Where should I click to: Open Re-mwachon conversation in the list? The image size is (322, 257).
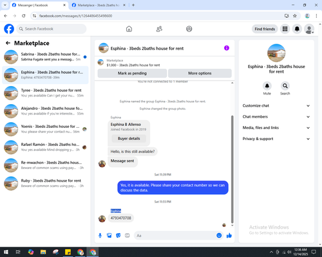45,165
